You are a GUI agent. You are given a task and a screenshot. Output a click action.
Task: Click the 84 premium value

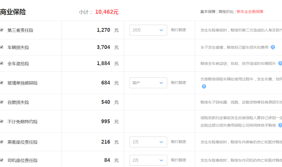click(x=107, y=160)
